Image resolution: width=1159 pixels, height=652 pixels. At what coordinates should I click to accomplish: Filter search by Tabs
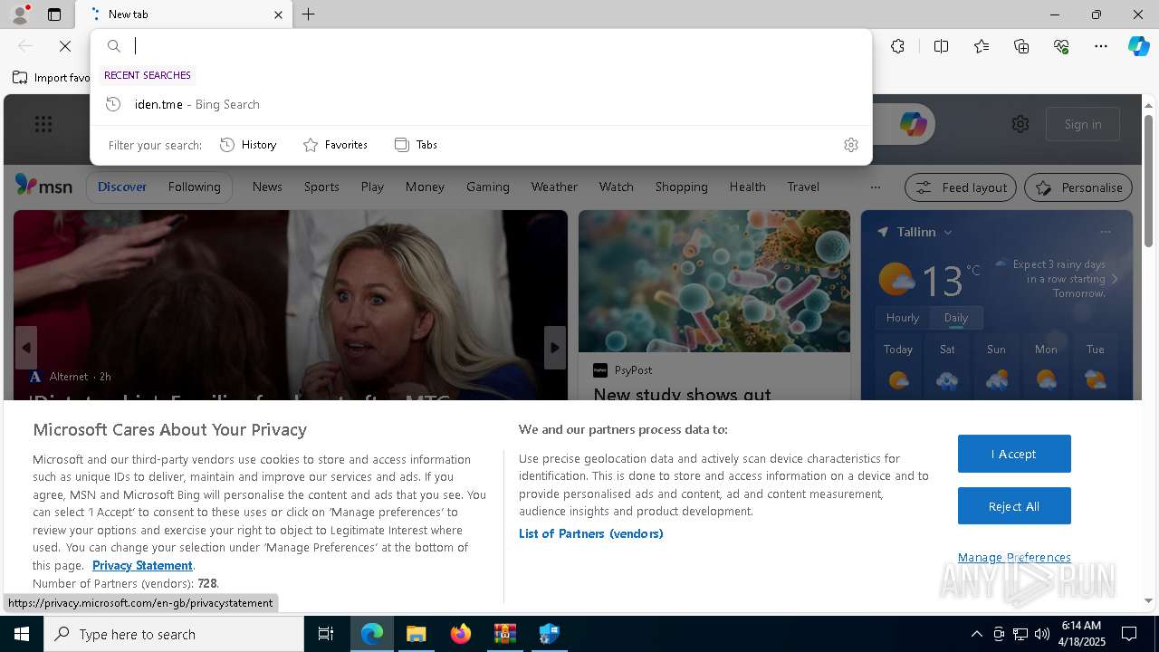pos(417,145)
